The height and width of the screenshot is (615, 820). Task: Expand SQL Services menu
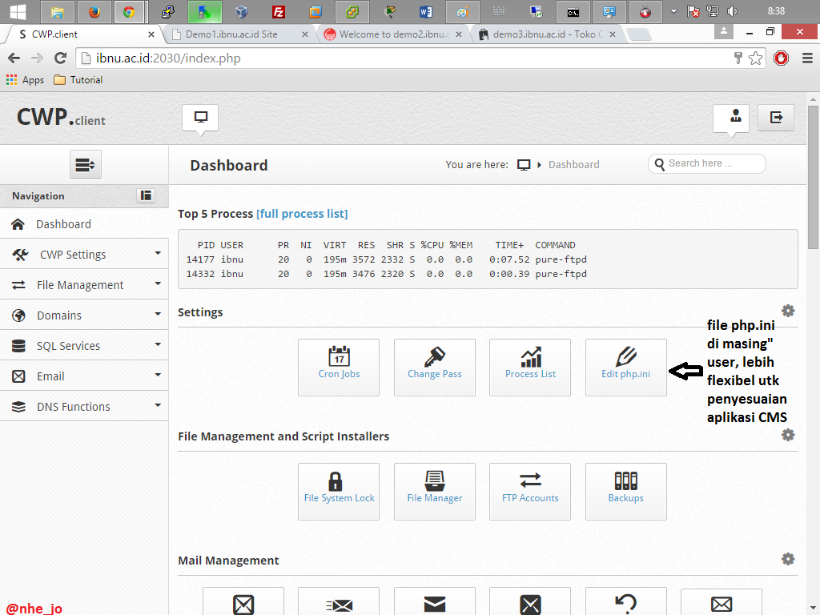pos(84,346)
